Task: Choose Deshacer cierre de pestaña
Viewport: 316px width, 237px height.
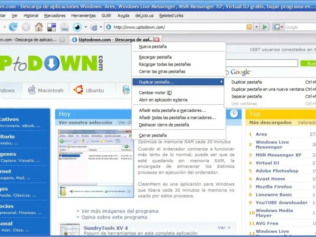Action: tap(179, 125)
